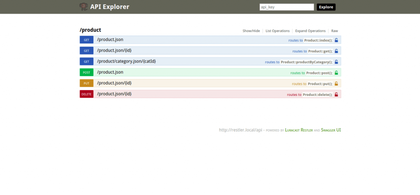
Task: Toggle Show/Hide for the product resource
Action: point(251,31)
